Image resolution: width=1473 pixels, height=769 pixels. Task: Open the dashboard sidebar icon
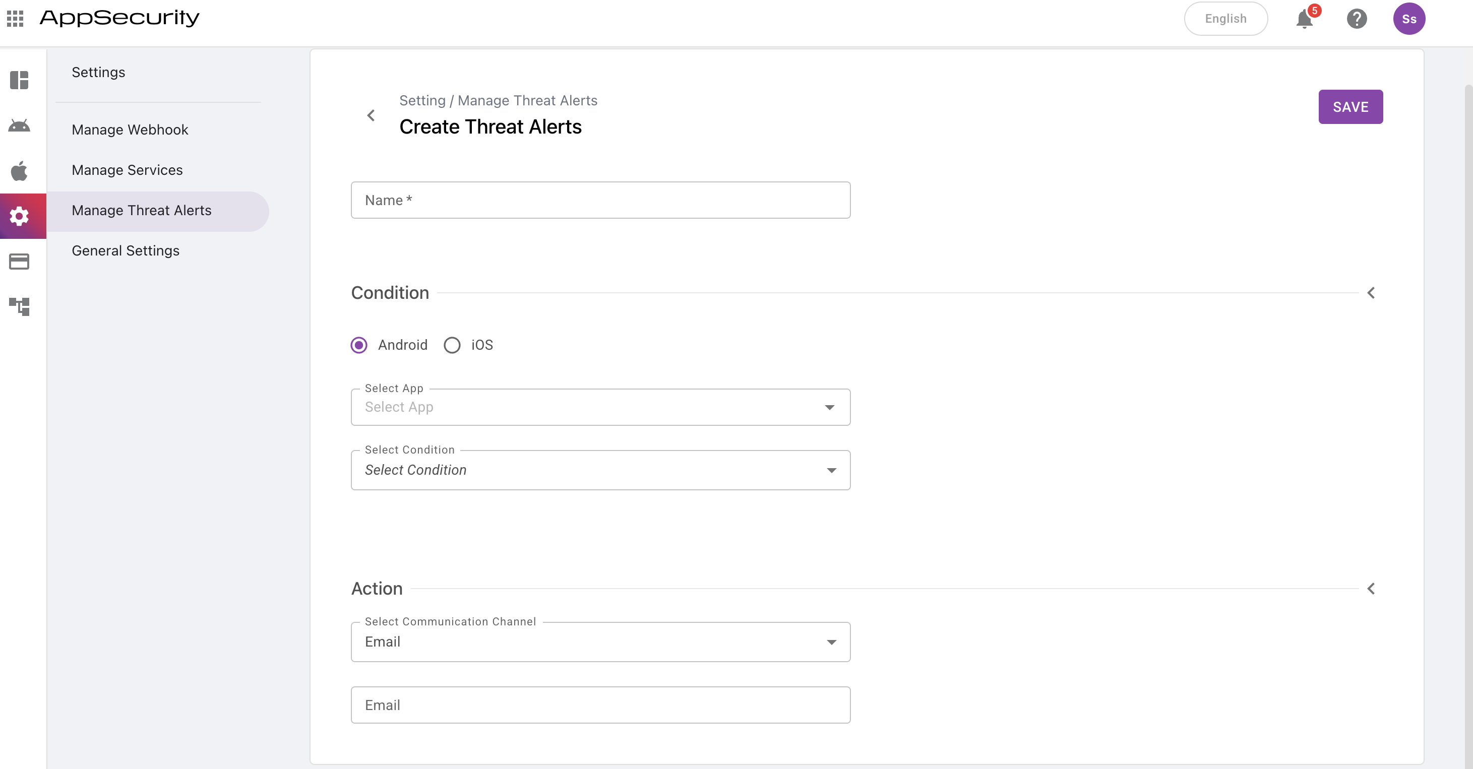tap(20, 80)
